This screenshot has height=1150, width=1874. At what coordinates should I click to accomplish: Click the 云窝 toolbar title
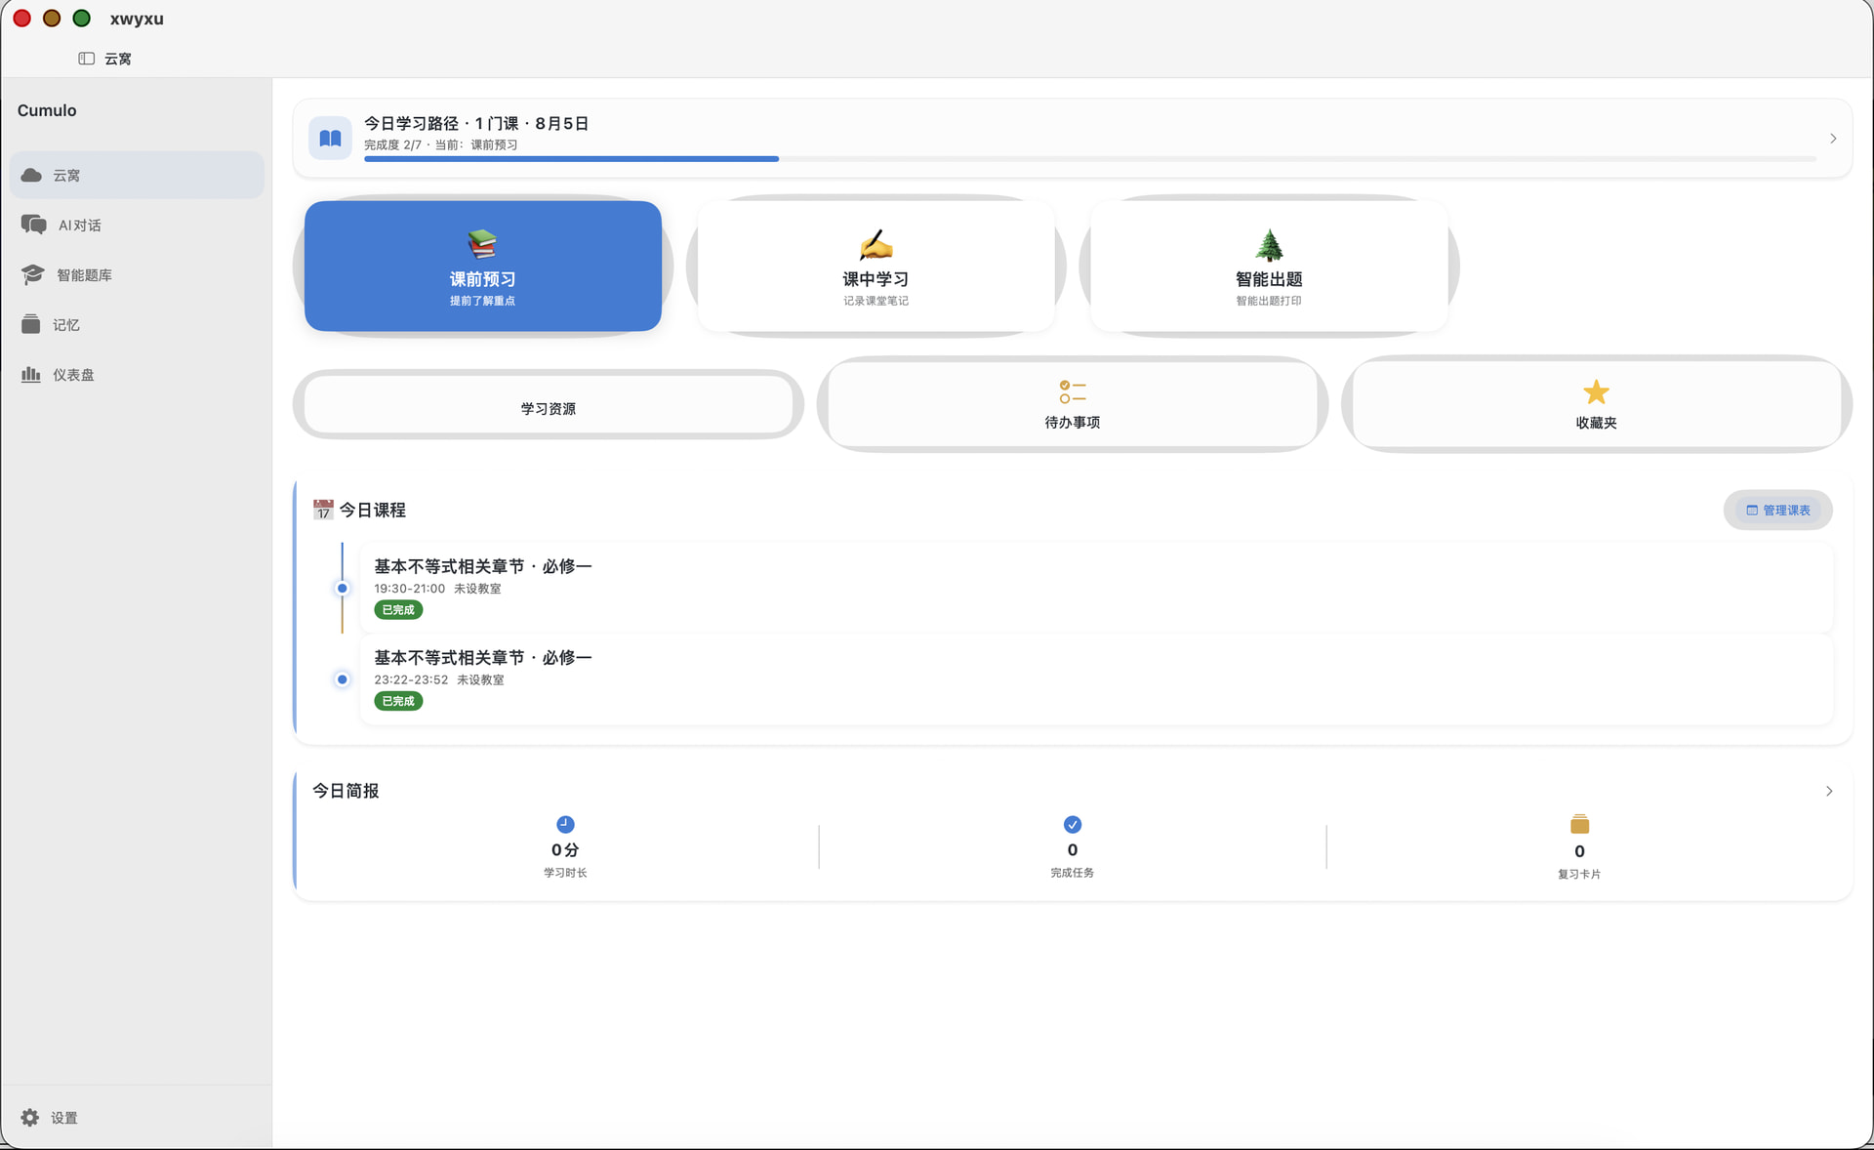pos(118,59)
